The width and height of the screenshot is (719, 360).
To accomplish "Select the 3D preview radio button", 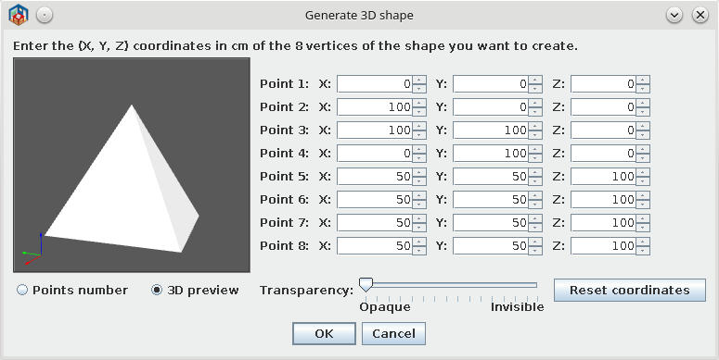I will [x=157, y=290].
